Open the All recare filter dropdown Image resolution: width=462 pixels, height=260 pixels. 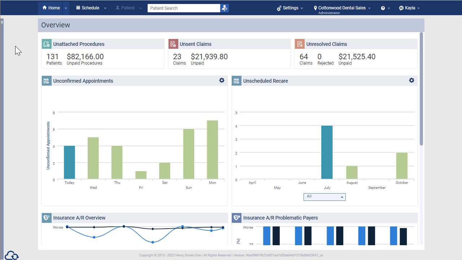coord(324,197)
